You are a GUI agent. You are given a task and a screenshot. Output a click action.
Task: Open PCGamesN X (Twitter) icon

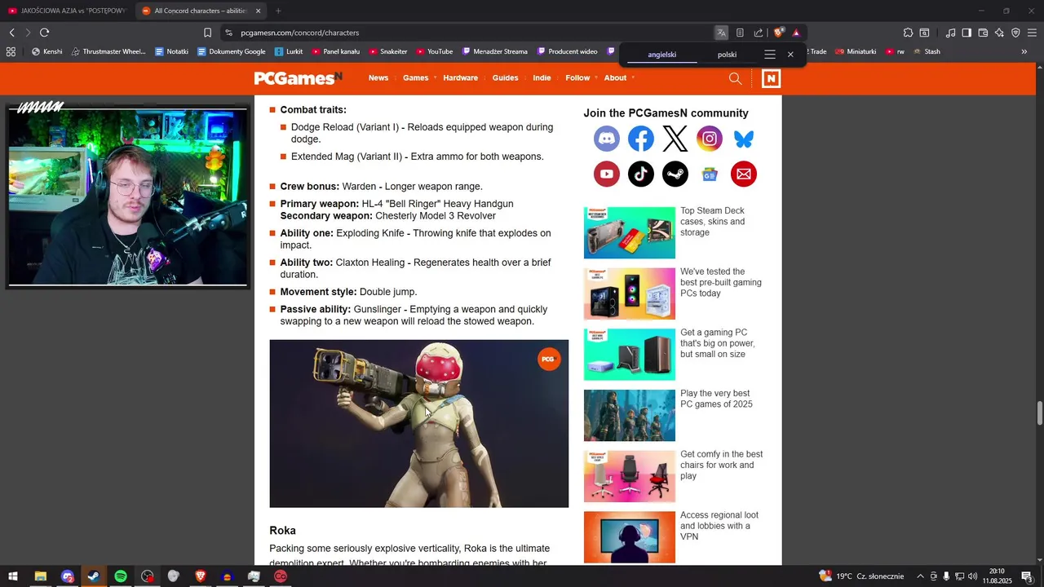pyautogui.click(x=675, y=139)
